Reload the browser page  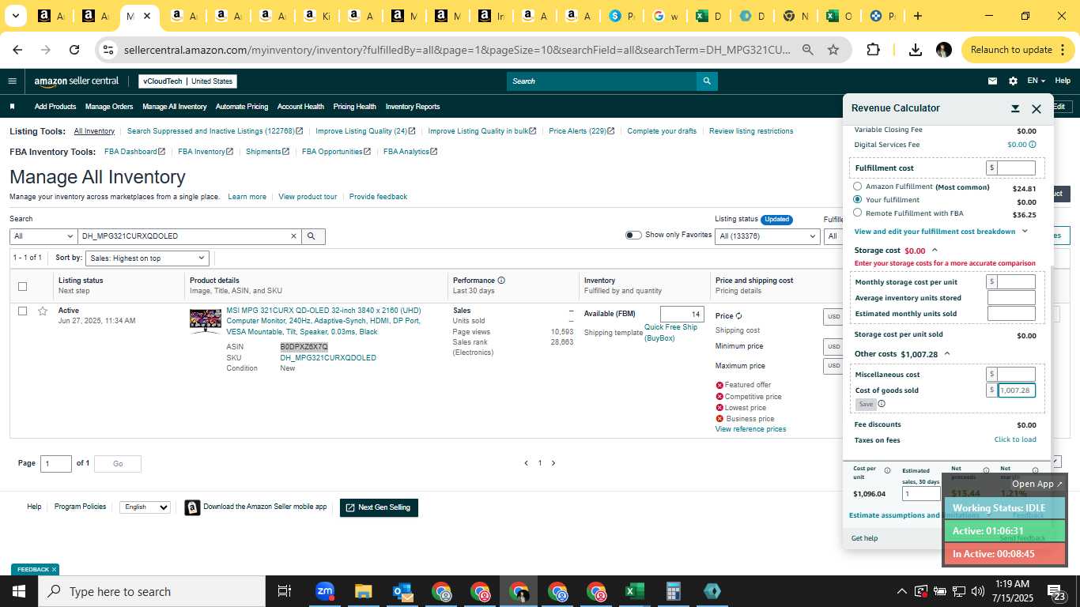click(x=74, y=50)
